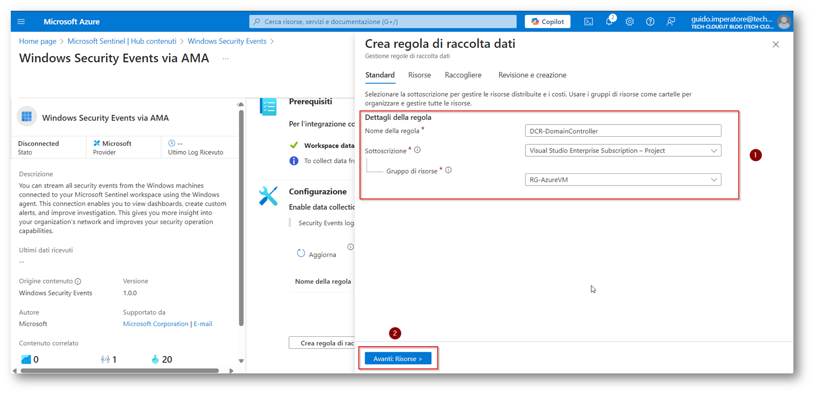Click the flask icon with count 20

click(155, 360)
